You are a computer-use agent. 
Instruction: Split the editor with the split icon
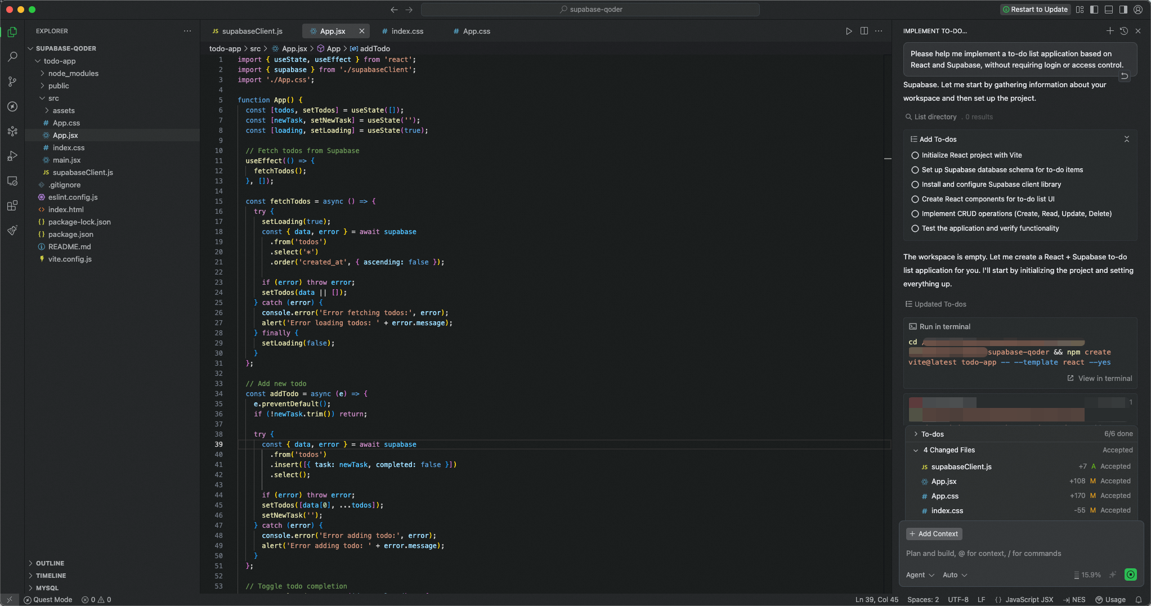point(864,31)
